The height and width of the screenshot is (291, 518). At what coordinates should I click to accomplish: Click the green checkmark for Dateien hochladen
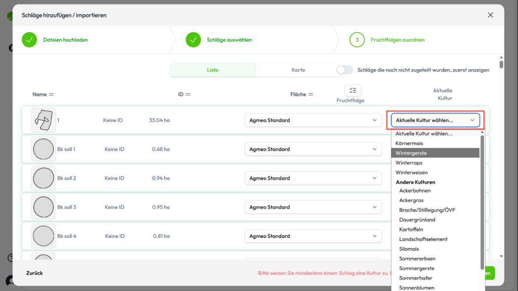(x=30, y=39)
